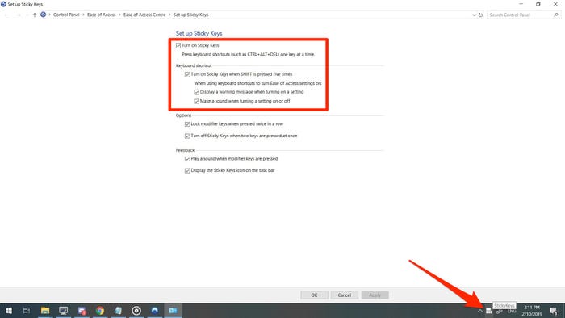Click the Cancel button
Screen dimensions: 565x318
click(345, 295)
